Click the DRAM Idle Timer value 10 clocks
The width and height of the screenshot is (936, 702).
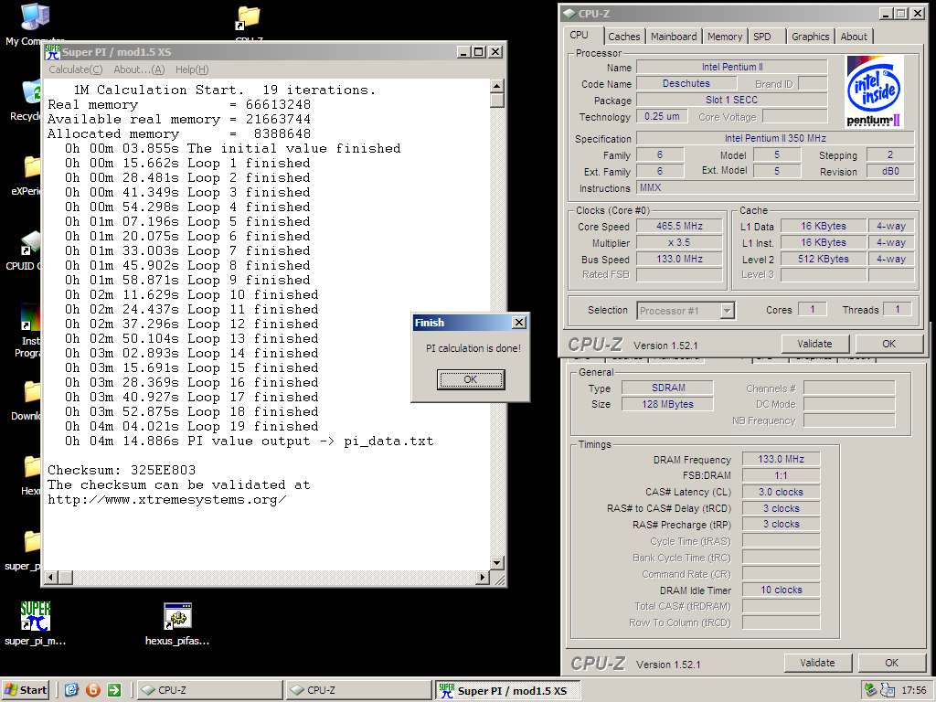tap(781, 590)
